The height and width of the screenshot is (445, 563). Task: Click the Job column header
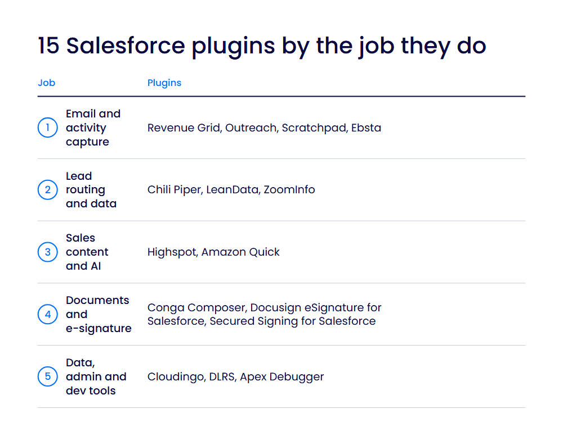(47, 83)
